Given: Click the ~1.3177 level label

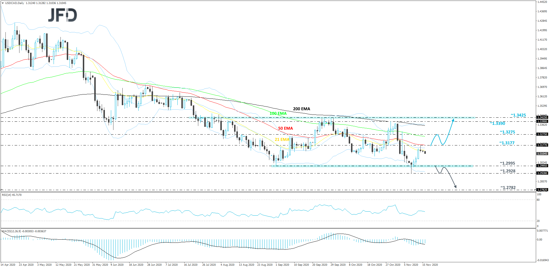Looking at the screenshot, I should click(507, 143).
